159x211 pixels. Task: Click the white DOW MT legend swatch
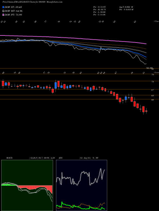pyautogui.click(x=3, y=11)
